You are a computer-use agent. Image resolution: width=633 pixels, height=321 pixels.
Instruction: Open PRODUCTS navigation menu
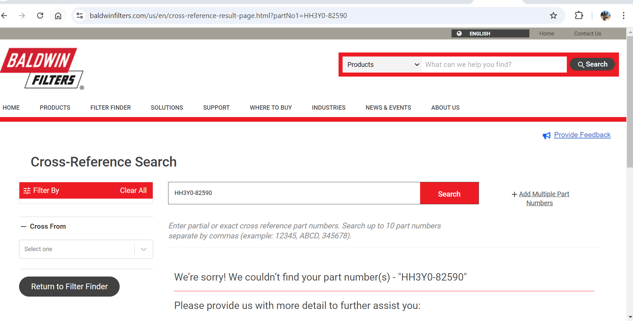tap(55, 108)
